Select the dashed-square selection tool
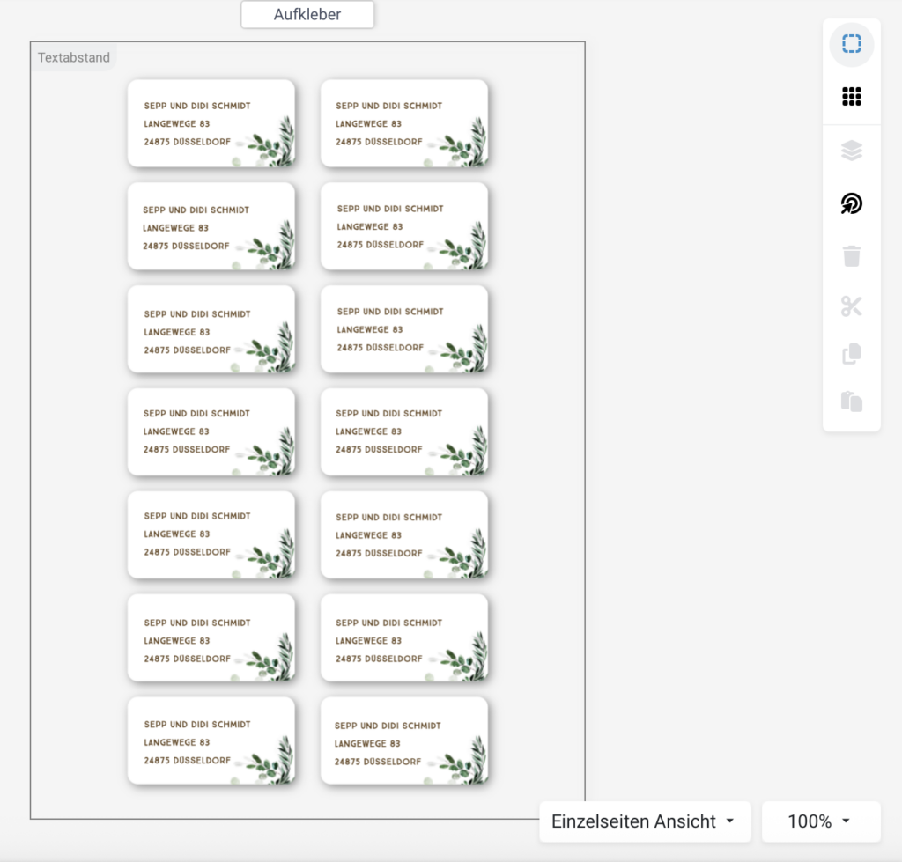The width and height of the screenshot is (902, 862). coord(852,44)
